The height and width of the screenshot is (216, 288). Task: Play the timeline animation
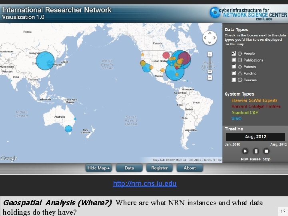pyautogui.click(x=245, y=151)
